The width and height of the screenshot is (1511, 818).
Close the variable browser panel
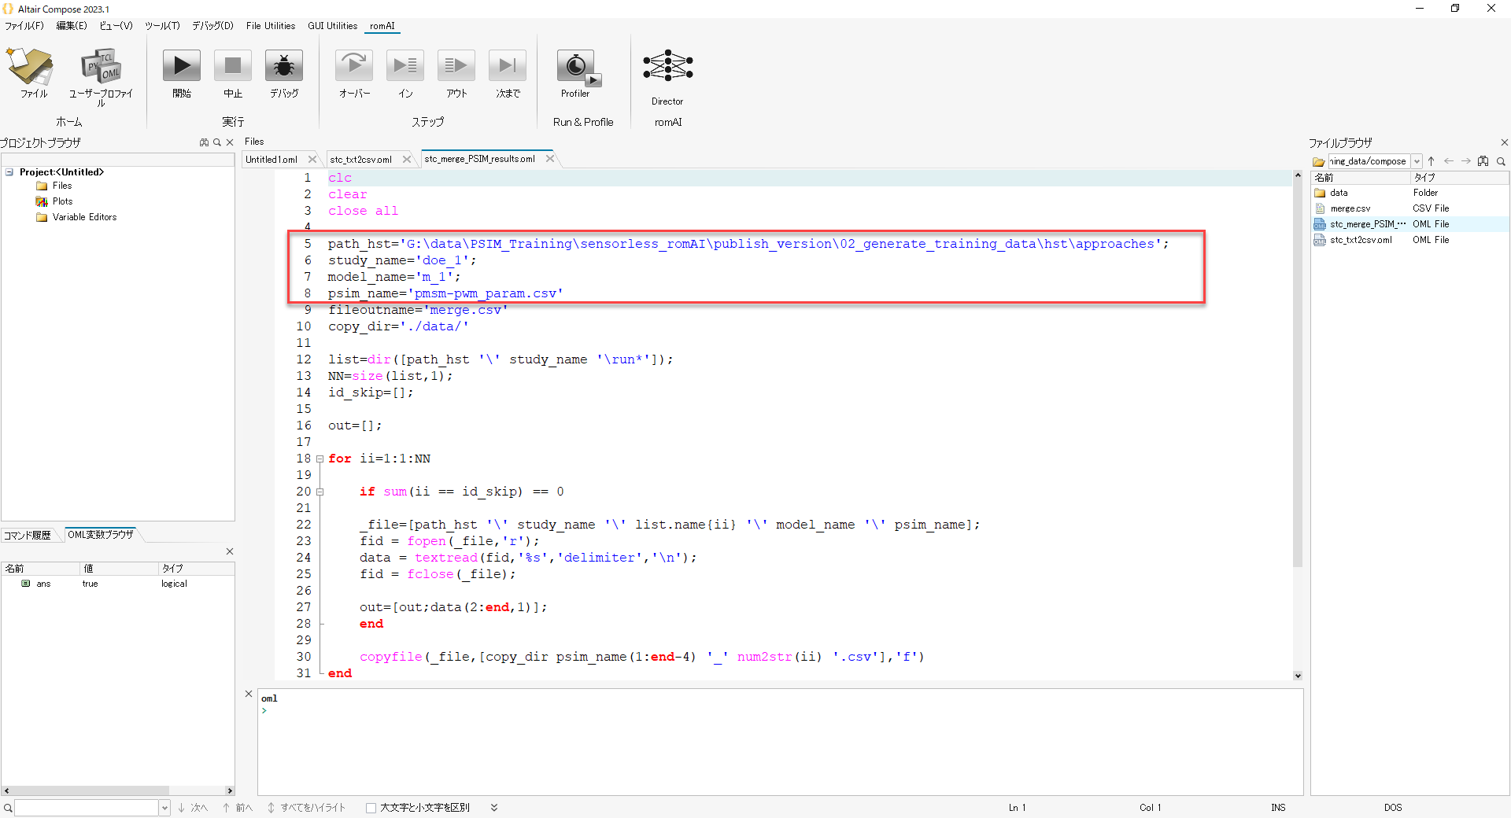[x=230, y=551]
